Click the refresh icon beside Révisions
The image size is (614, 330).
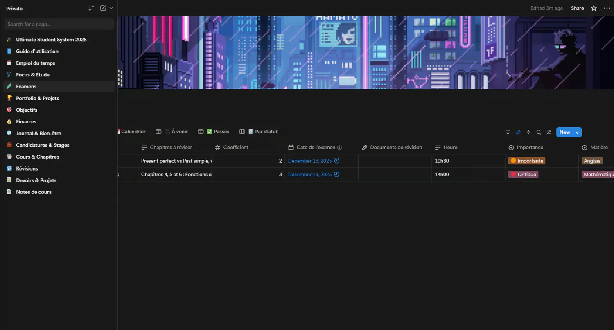[x=9, y=168]
